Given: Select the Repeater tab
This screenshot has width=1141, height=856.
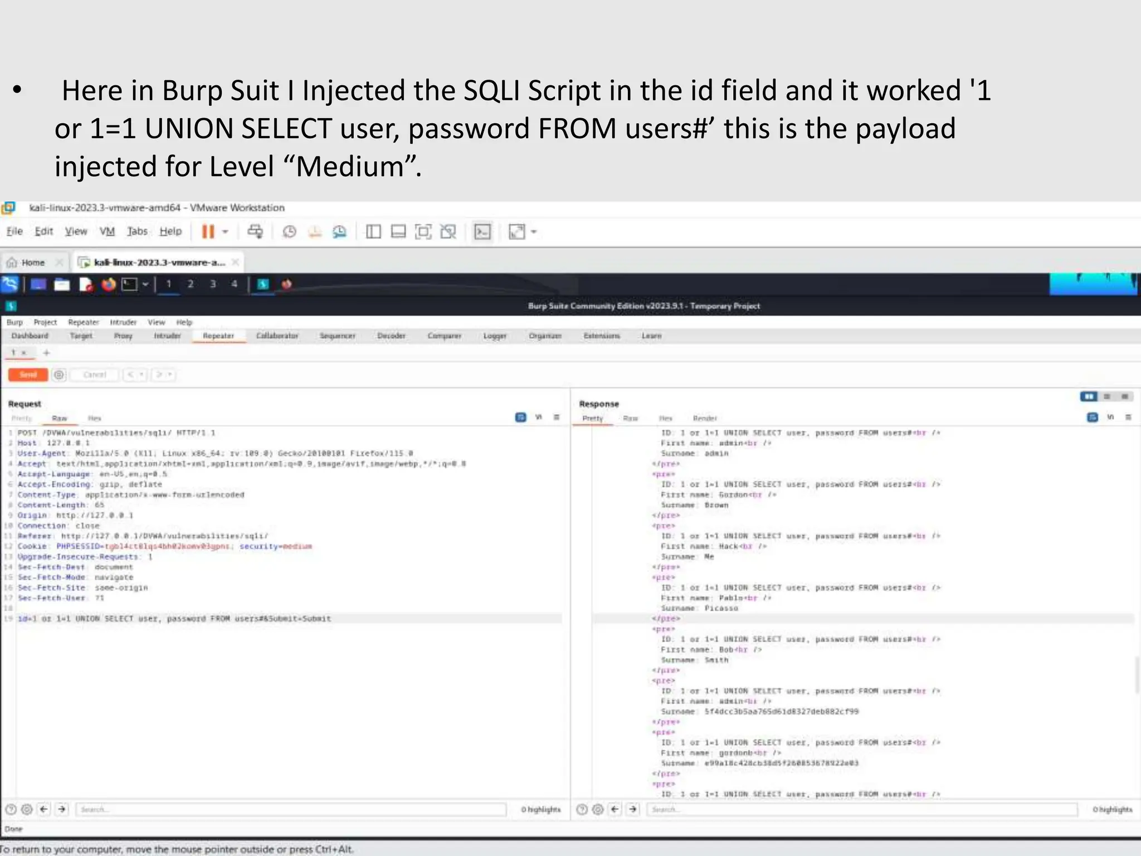Looking at the screenshot, I should pyautogui.click(x=218, y=336).
